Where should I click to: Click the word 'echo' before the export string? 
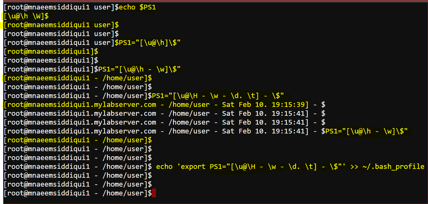pos(164,166)
